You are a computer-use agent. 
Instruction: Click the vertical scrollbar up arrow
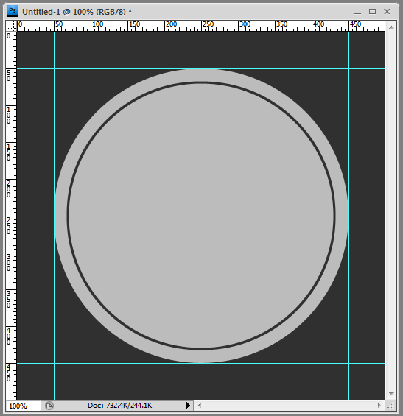(x=391, y=27)
